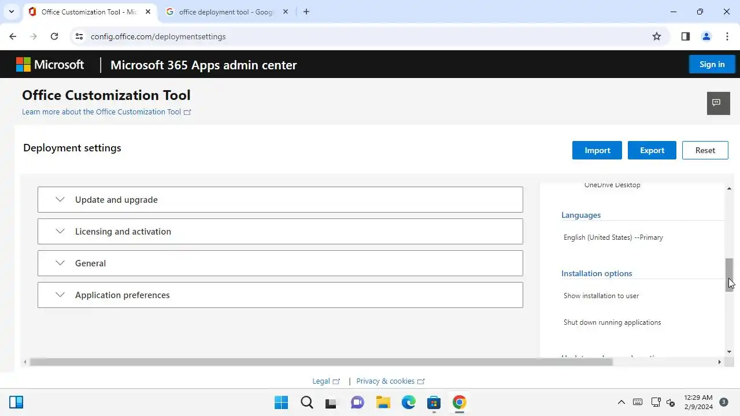This screenshot has height=416, width=740.
Task: Expand the General section
Action: [x=280, y=263]
